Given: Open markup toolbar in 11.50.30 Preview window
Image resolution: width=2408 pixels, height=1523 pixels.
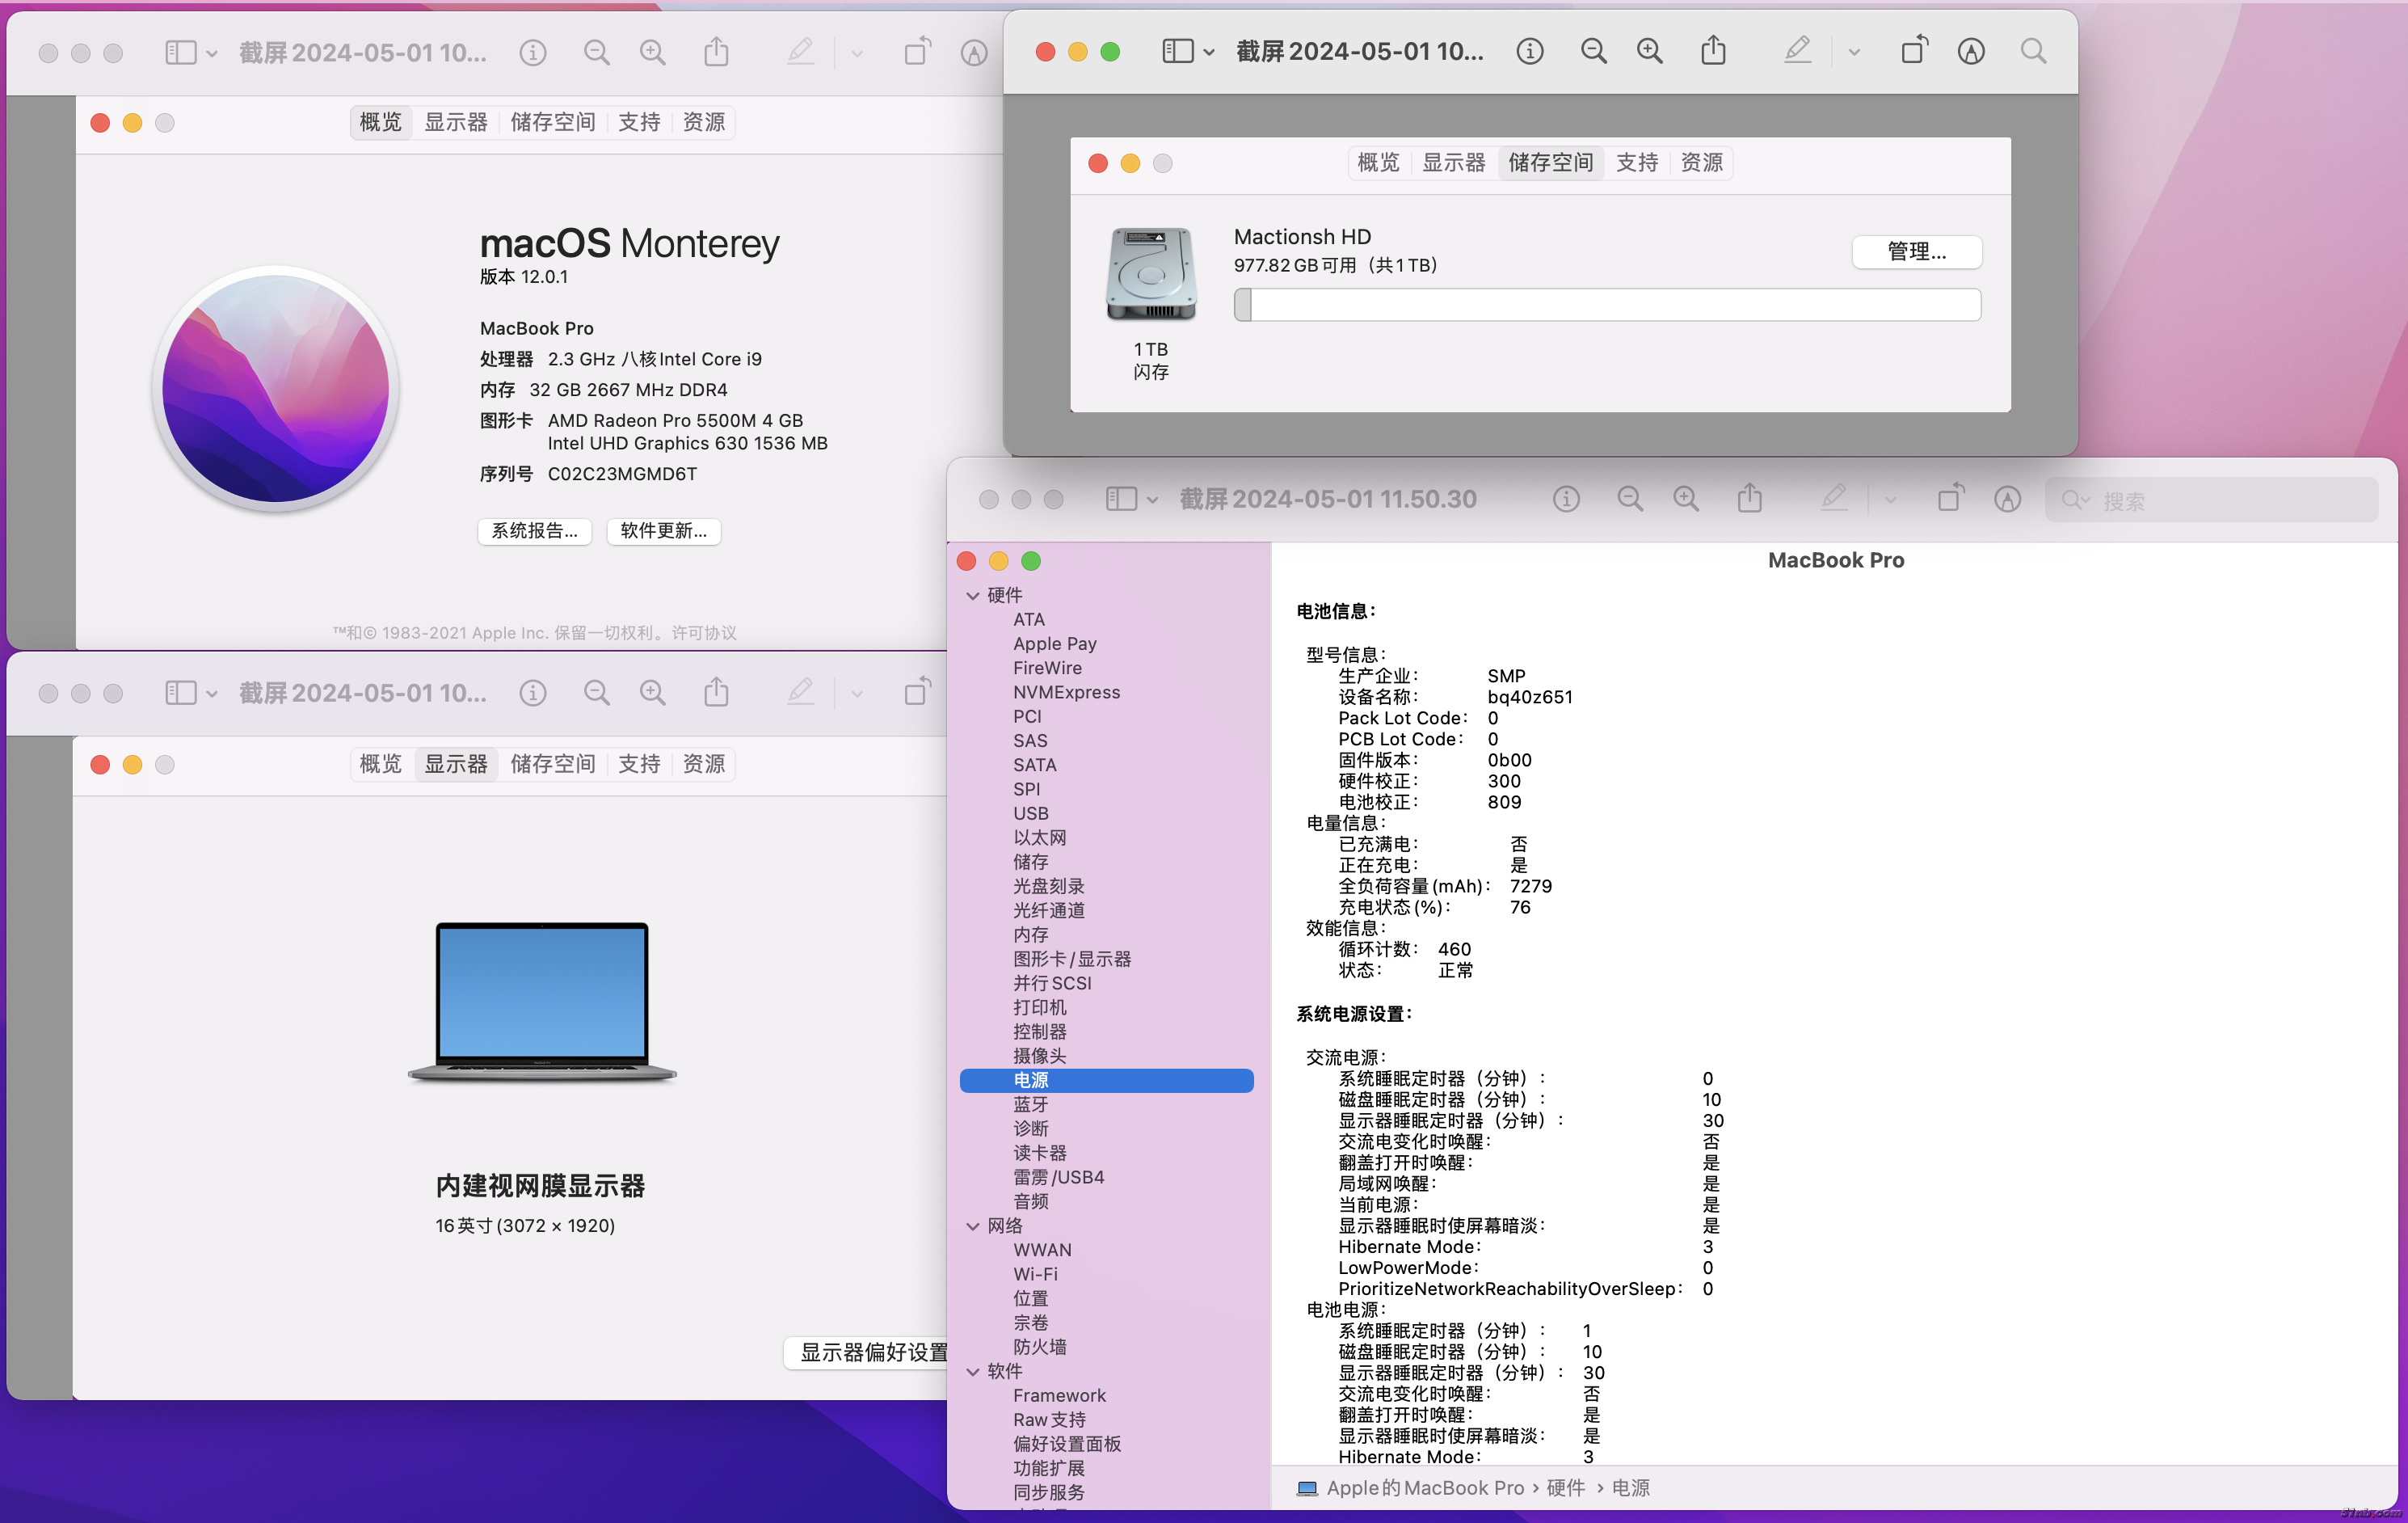Looking at the screenshot, I should tap(2007, 500).
